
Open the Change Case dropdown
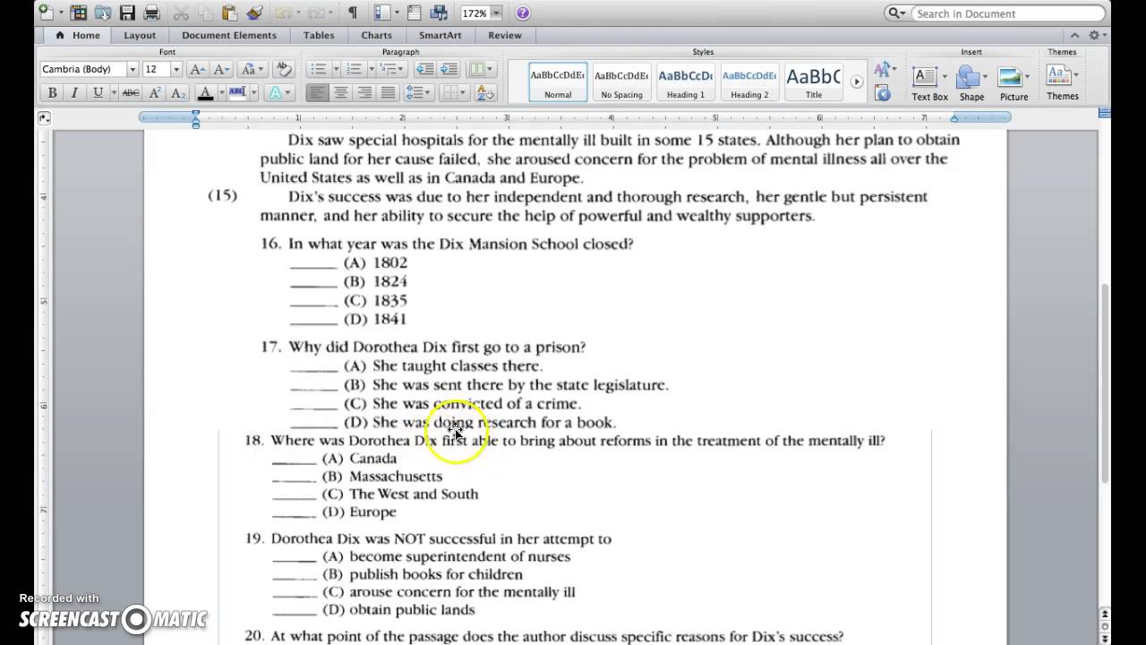[x=253, y=69]
